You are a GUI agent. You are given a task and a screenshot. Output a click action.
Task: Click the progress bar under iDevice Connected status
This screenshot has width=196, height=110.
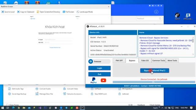click(x=154, y=82)
